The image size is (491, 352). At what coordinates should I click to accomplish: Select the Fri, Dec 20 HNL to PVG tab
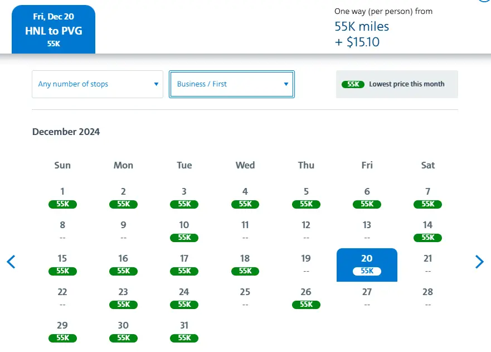coord(54,30)
